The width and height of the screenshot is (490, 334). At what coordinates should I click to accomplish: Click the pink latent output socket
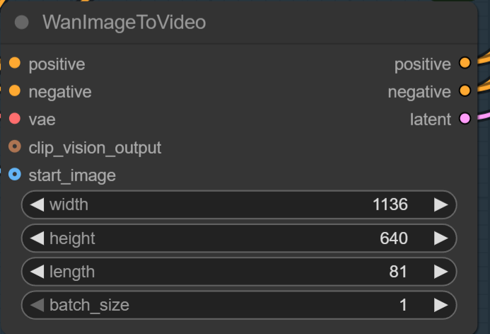[465, 119]
